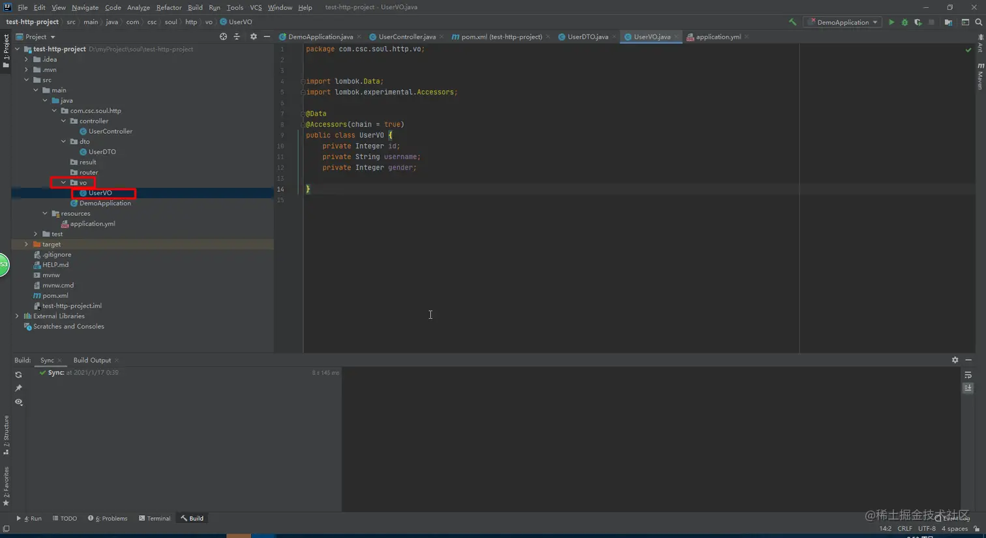Image resolution: width=986 pixels, height=538 pixels.
Task: Toggle the Structure tool window stripe
Action: click(6, 434)
